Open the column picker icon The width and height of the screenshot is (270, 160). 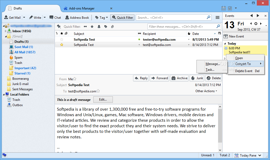tap(220, 33)
